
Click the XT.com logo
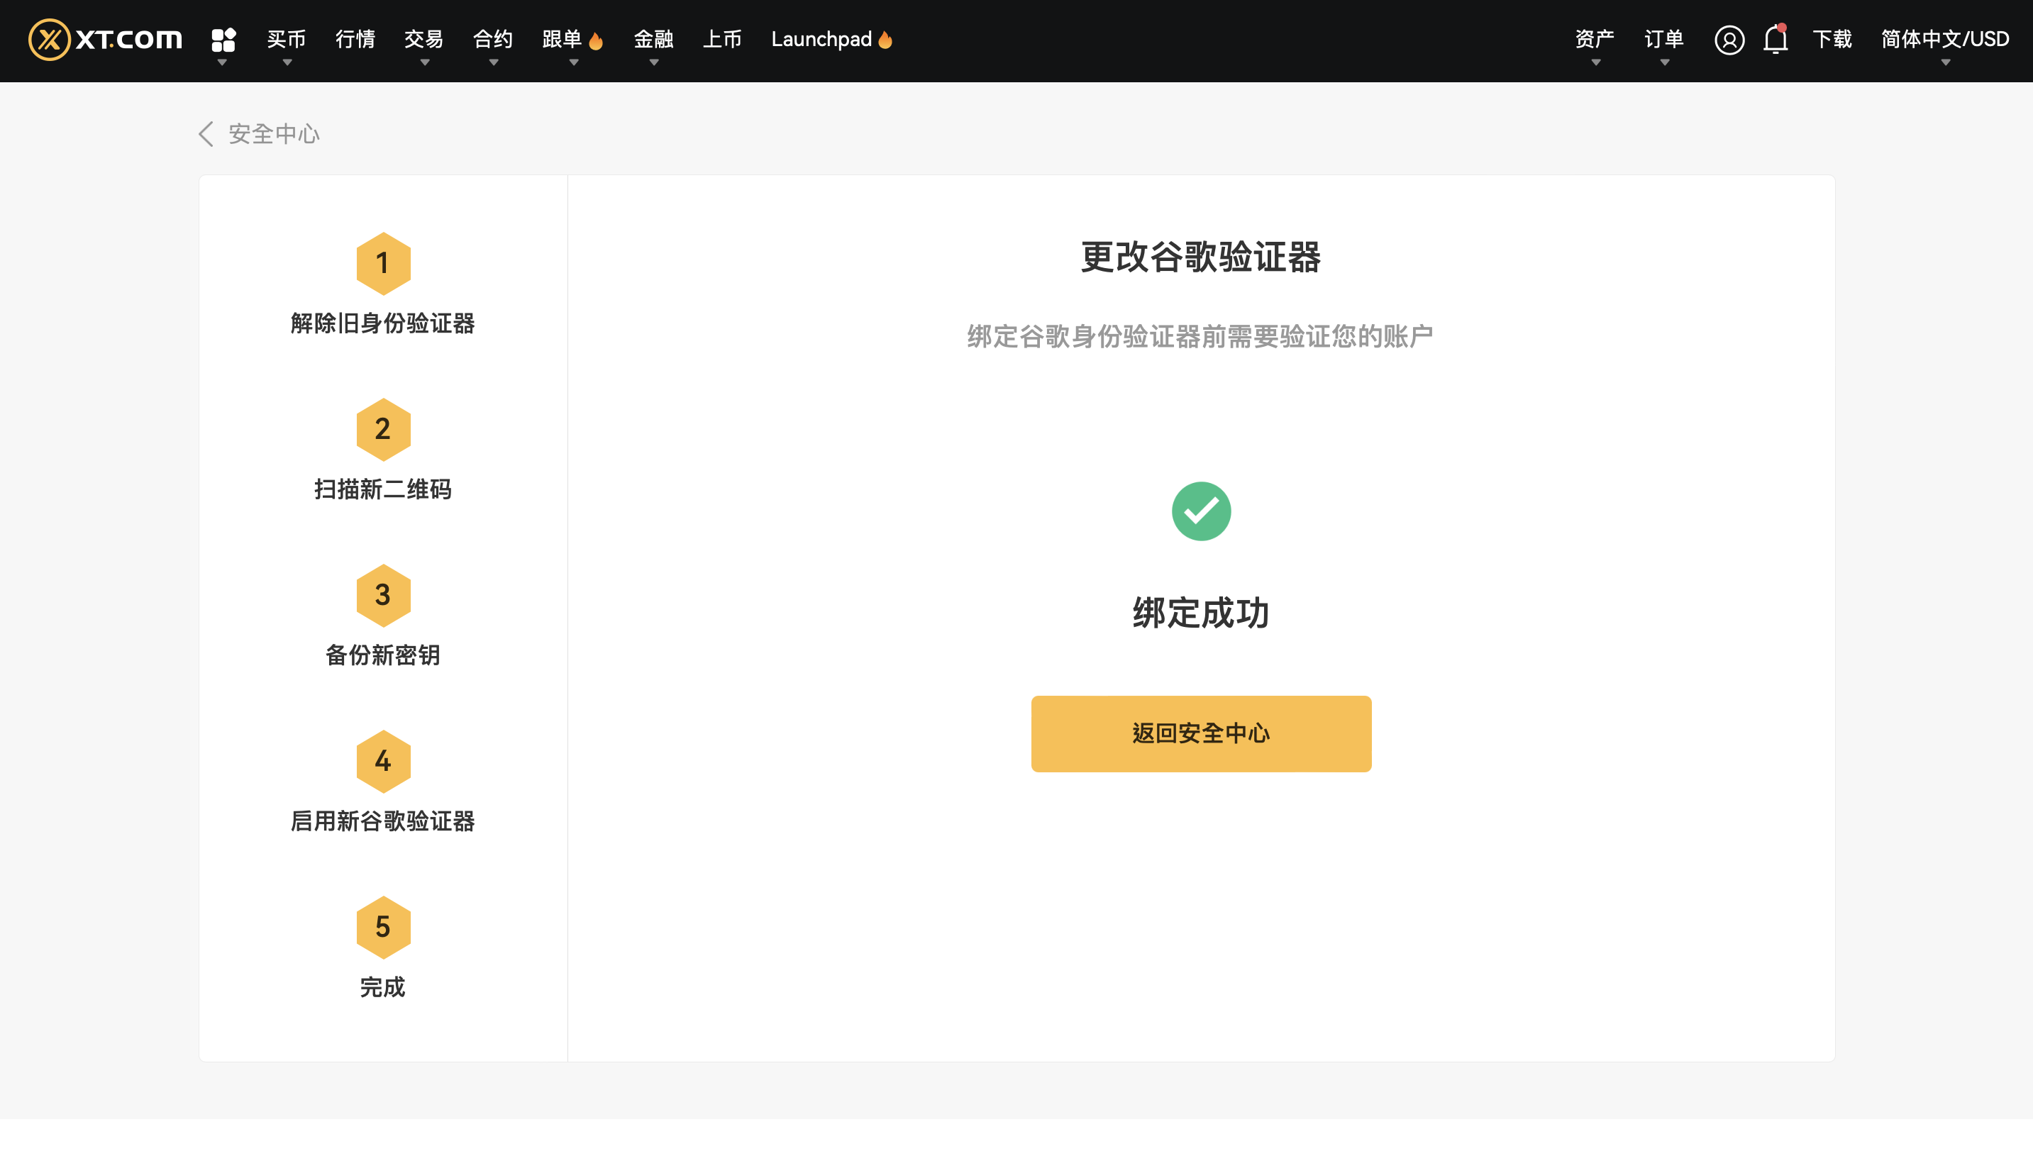tap(106, 40)
